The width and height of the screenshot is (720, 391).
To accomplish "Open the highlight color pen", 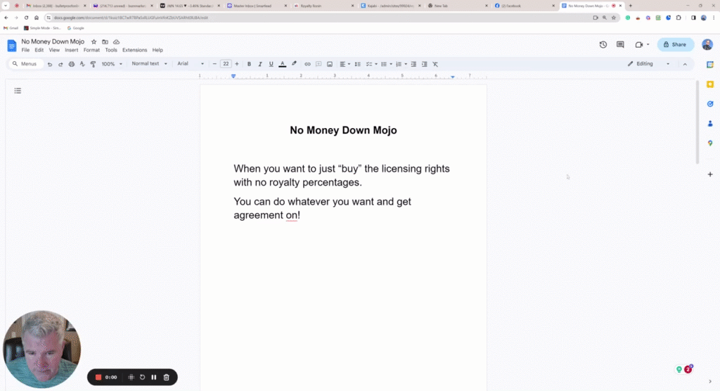I will 294,64.
